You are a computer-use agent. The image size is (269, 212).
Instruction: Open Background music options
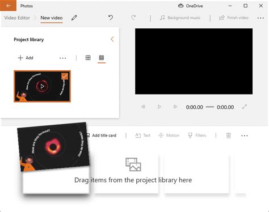tap(180, 18)
